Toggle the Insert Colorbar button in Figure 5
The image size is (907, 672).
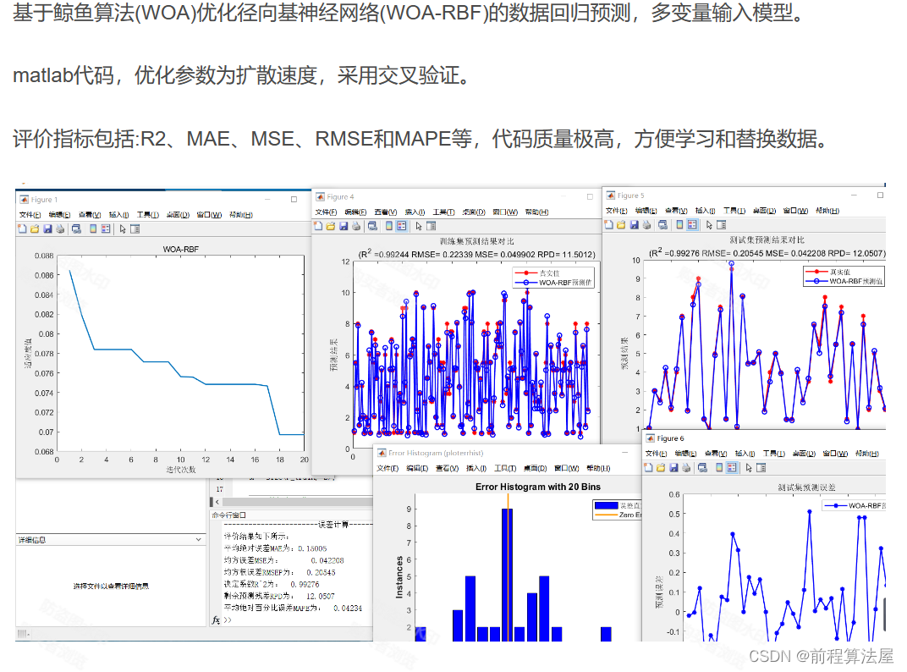(681, 225)
